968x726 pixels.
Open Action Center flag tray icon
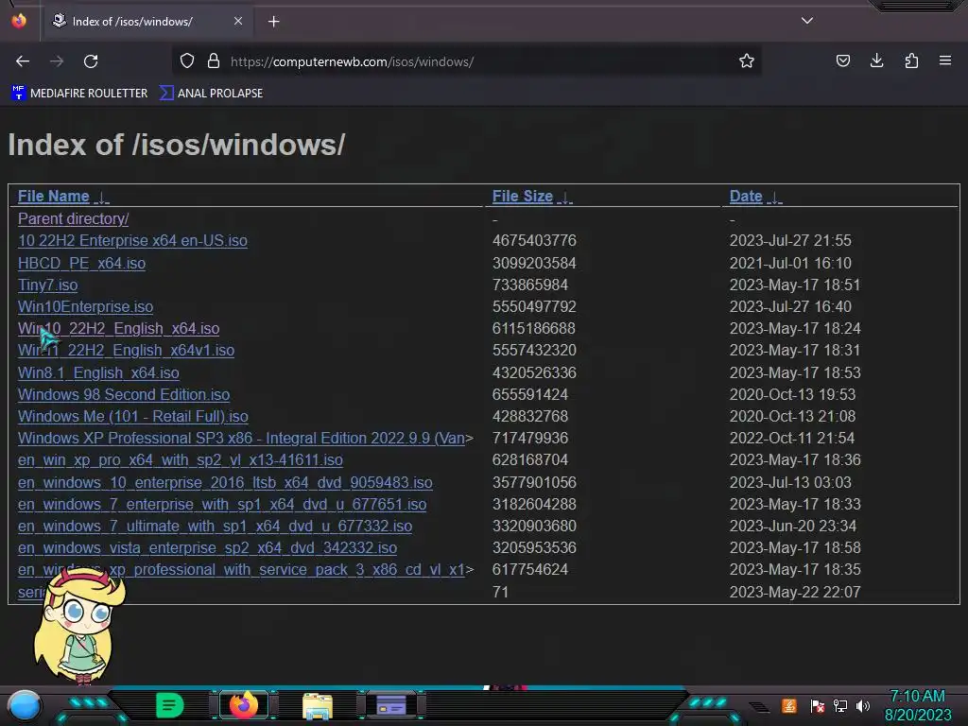click(x=817, y=705)
